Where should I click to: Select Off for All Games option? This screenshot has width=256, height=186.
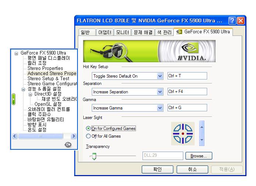pos(88,136)
